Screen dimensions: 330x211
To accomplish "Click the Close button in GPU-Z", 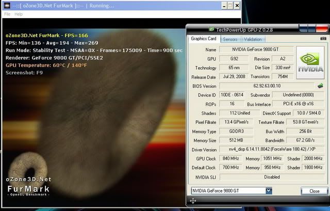I will (x=315, y=191).
